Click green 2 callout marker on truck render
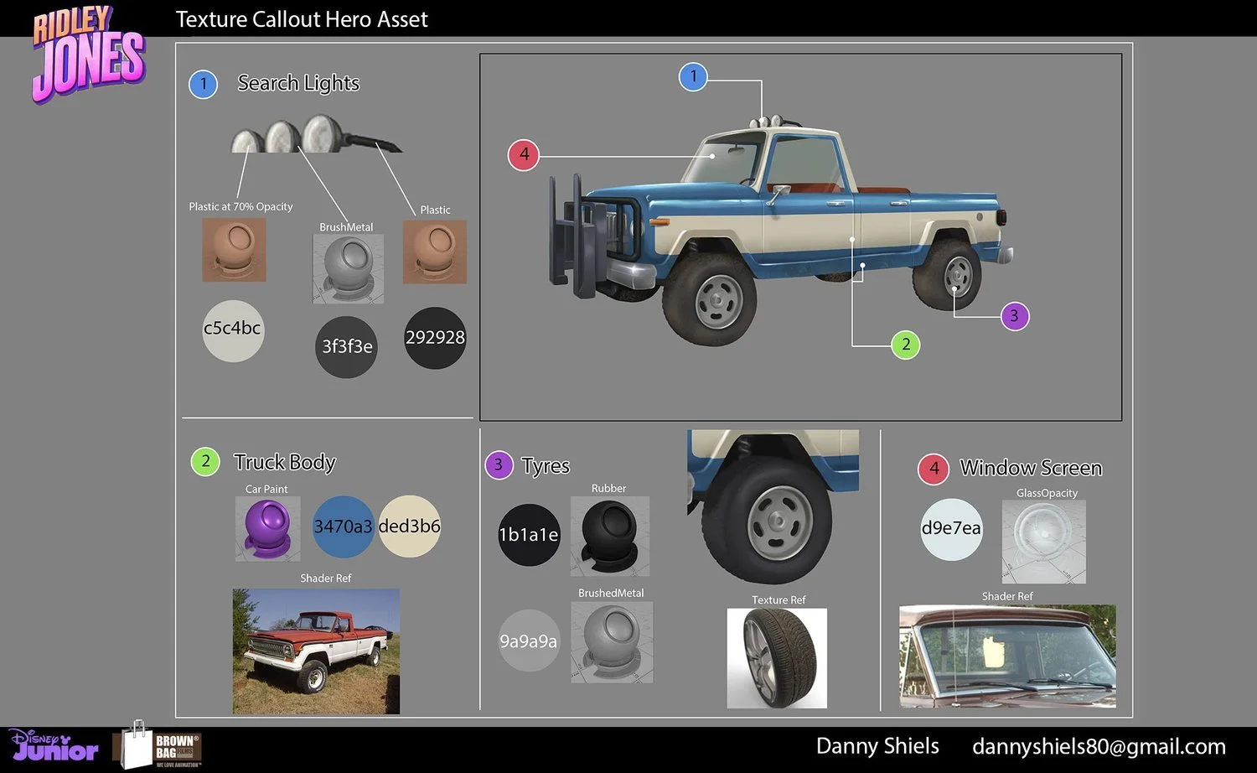Image resolution: width=1257 pixels, height=773 pixels. [x=905, y=344]
